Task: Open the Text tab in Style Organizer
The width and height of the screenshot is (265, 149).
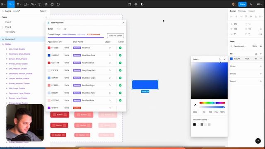Action: point(58,29)
